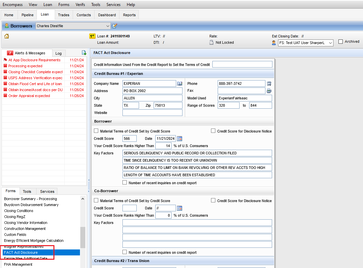Click the forms list scroll up arrow
This screenshot has height=268, width=363.
tap(83, 199)
